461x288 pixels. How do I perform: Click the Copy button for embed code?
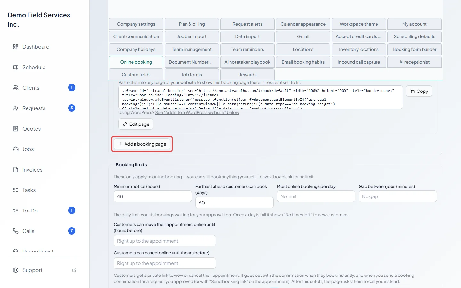tap(419, 91)
